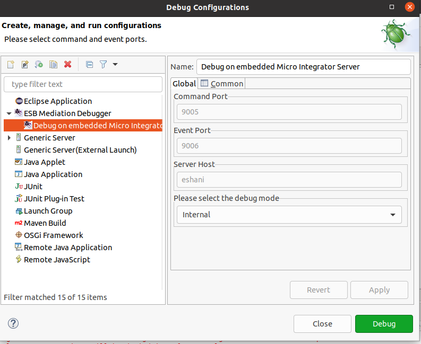Click the Server Host field showing eshani
421x344 pixels.
point(289,180)
